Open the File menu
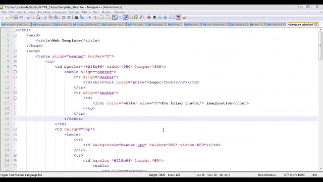The height and width of the screenshot is (182, 323). pos(4,12)
